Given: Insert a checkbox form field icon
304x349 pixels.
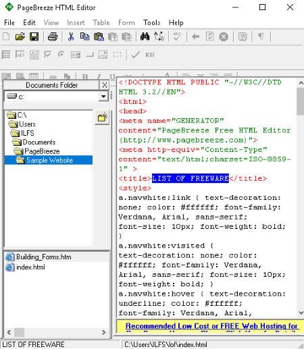Looking at the screenshot, I should tap(48, 55).
